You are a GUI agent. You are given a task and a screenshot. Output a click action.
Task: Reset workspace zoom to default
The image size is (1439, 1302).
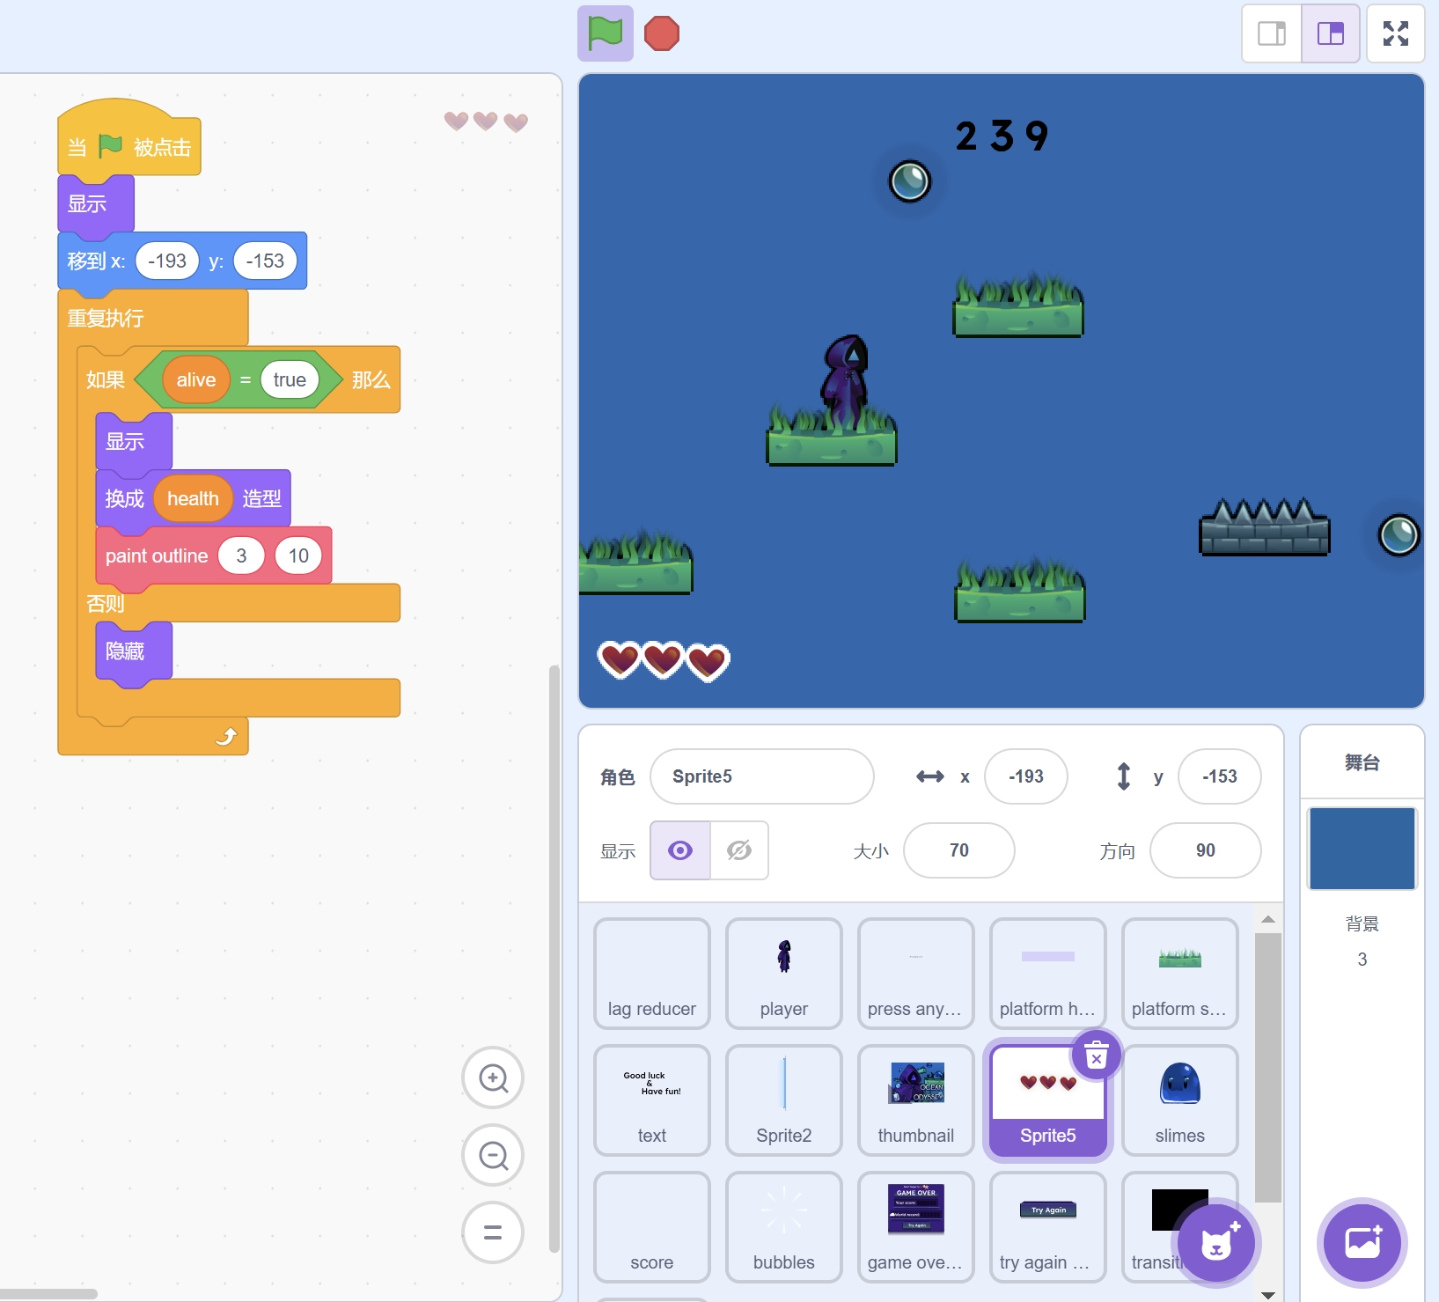point(493,1232)
